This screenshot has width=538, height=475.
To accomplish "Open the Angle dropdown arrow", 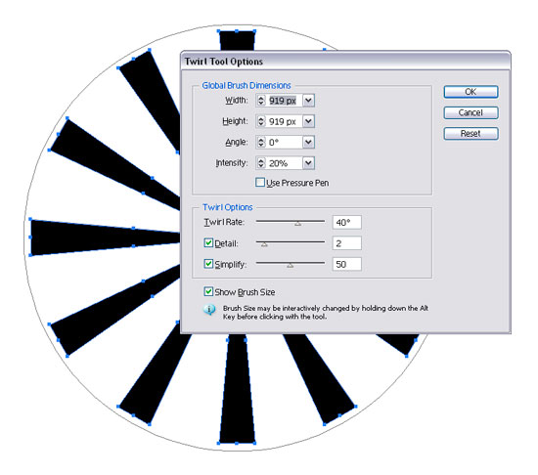I will coord(308,143).
